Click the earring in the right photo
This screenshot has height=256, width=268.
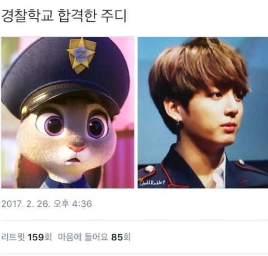[x=178, y=122]
